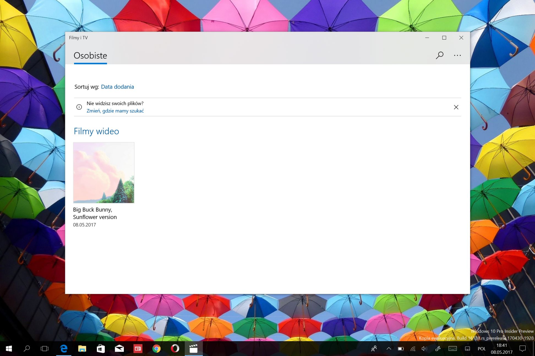Open Windows Store from the taskbar
The image size is (535, 356).
click(101, 349)
